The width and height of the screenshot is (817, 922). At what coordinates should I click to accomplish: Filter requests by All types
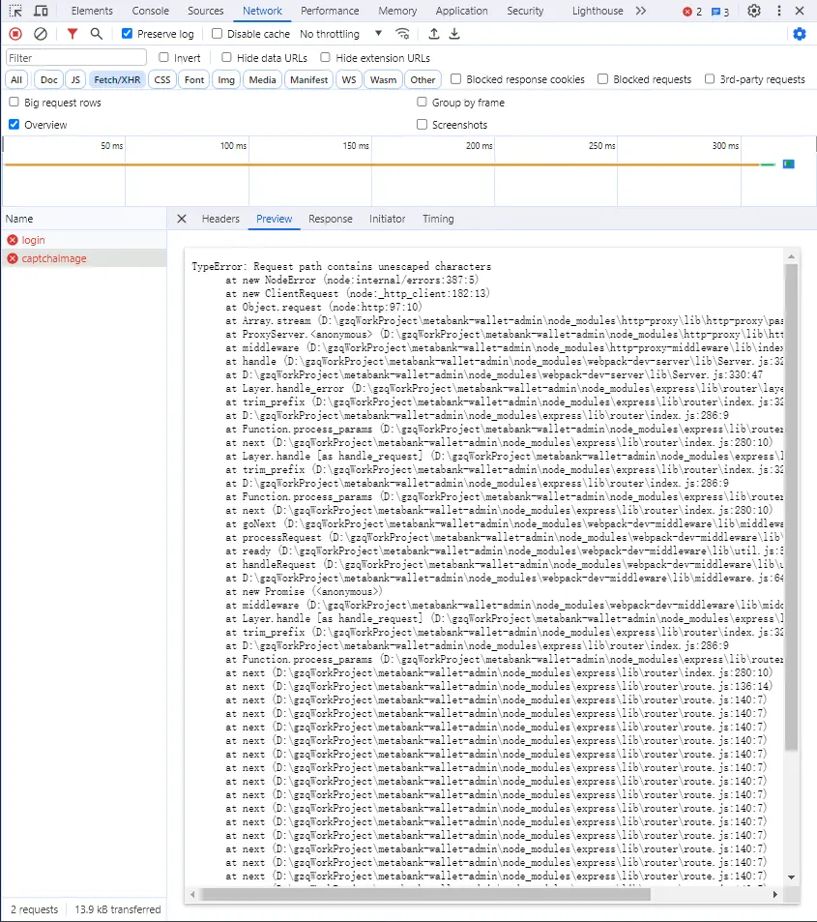pyautogui.click(x=16, y=80)
